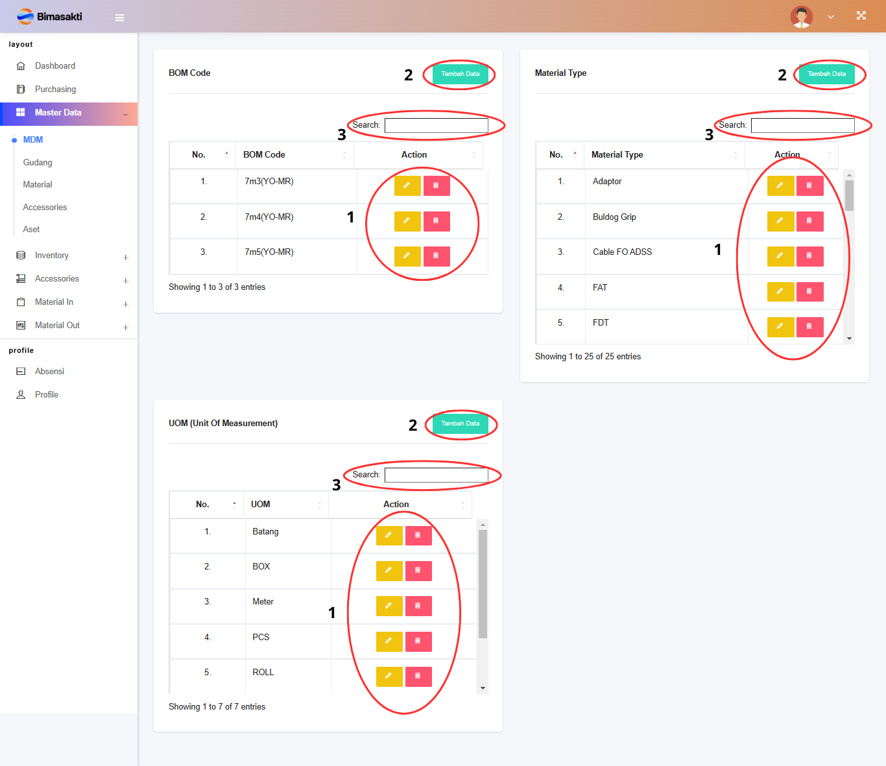
Task: Edit the Adaptor material type
Action: click(780, 186)
